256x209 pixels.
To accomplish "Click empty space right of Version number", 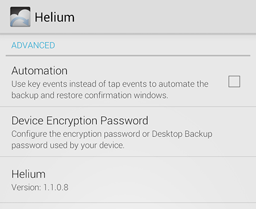I will (161, 187).
